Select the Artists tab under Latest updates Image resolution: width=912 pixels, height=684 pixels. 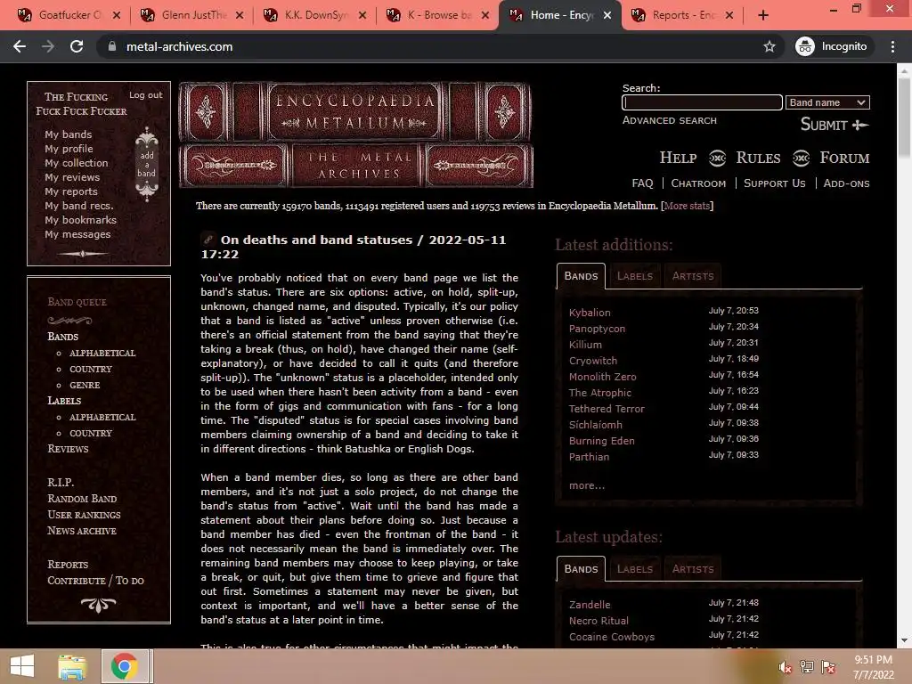tap(693, 569)
